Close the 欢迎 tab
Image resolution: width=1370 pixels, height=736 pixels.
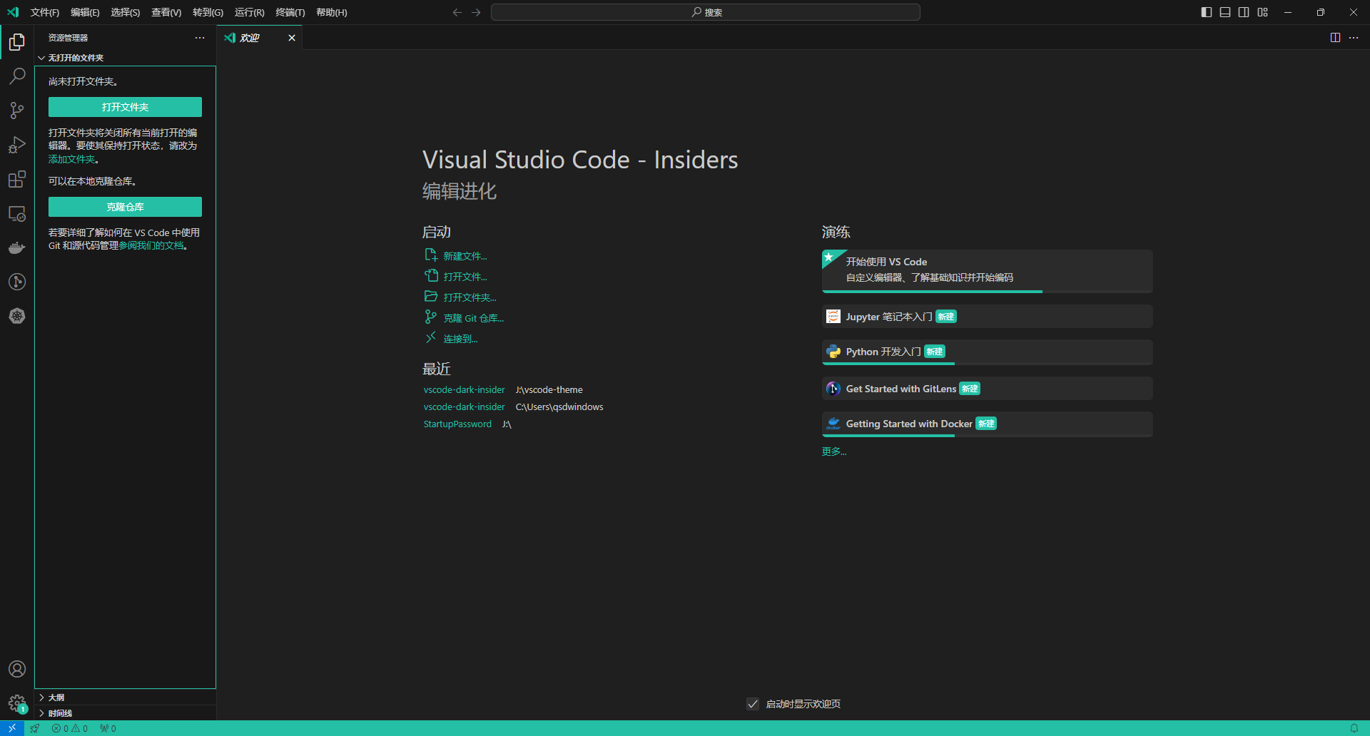point(291,38)
